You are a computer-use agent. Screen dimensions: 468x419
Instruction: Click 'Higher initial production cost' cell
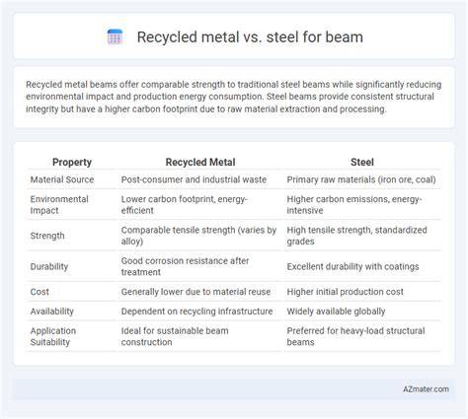pyautogui.click(x=345, y=292)
